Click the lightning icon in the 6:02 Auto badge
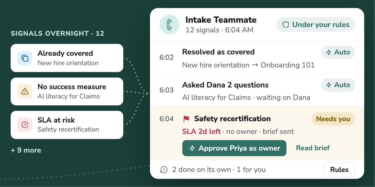 click(x=329, y=52)
